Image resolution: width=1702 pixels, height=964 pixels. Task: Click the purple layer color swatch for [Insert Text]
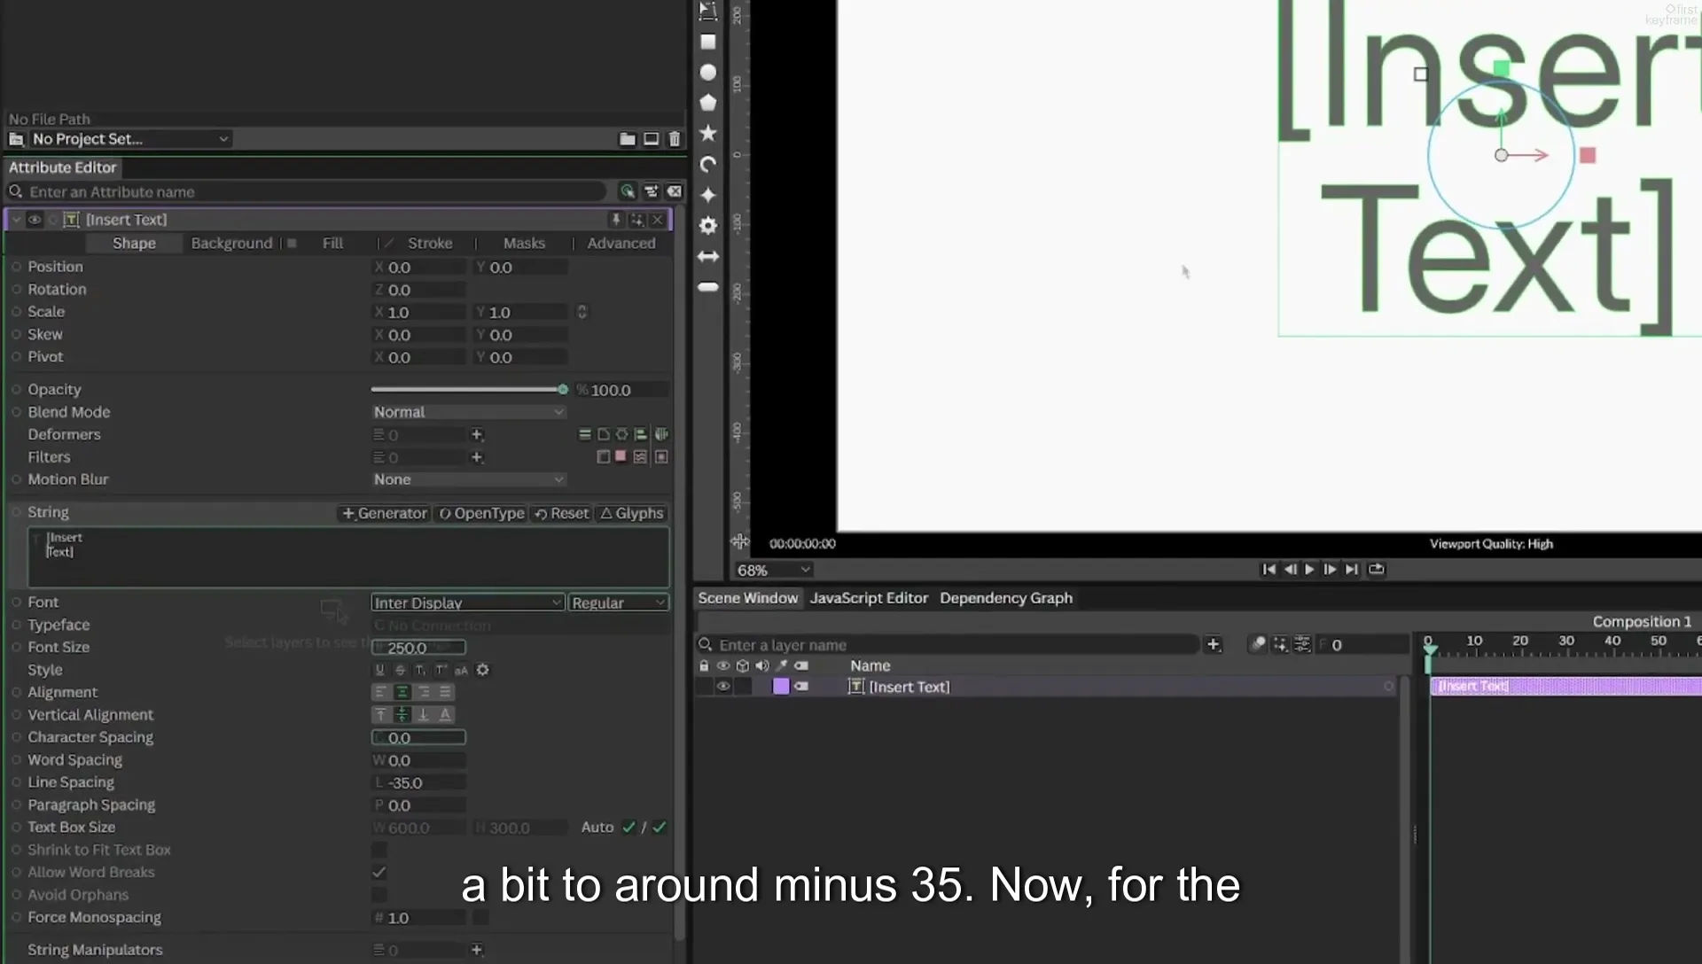pyautogui.click(x=781, y=687)
